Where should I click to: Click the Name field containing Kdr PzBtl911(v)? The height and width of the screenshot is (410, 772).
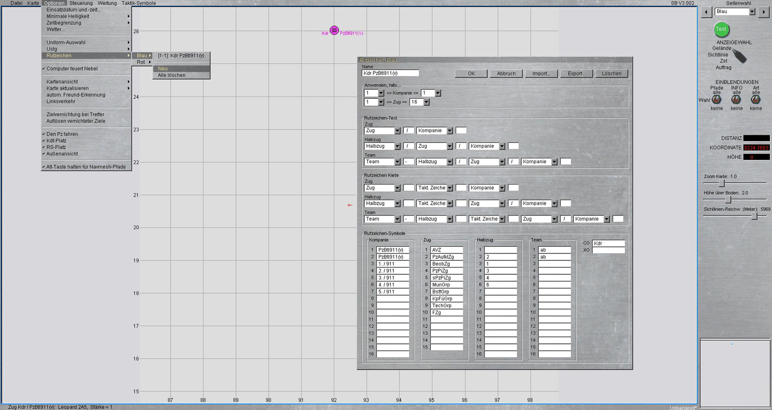(x=390, y=73)
